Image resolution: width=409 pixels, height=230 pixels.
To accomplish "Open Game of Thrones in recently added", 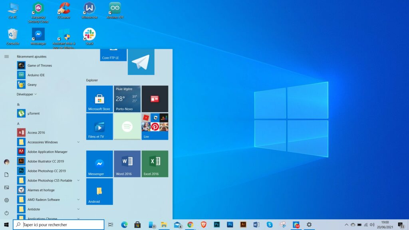I will (x=48, y=65).
